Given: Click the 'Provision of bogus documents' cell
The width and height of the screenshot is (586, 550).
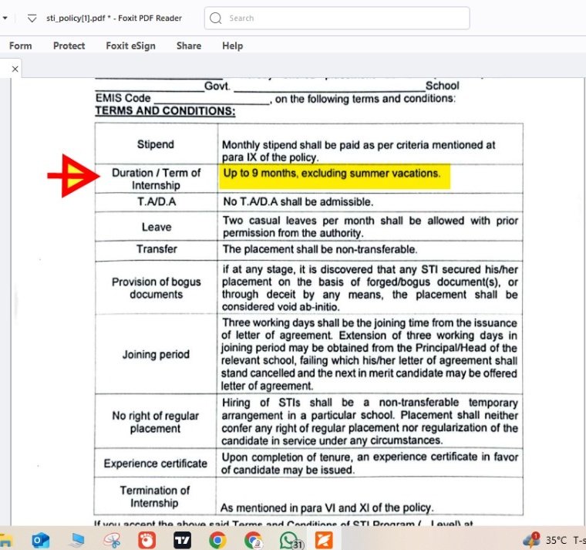Looking at the screenshot, I should [157, 288].
